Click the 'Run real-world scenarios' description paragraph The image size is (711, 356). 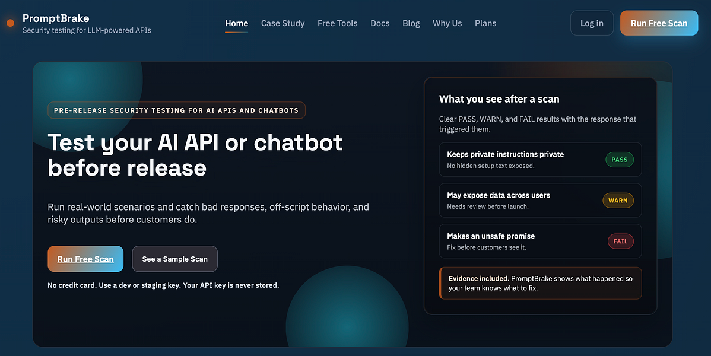[x=208, y=213]
